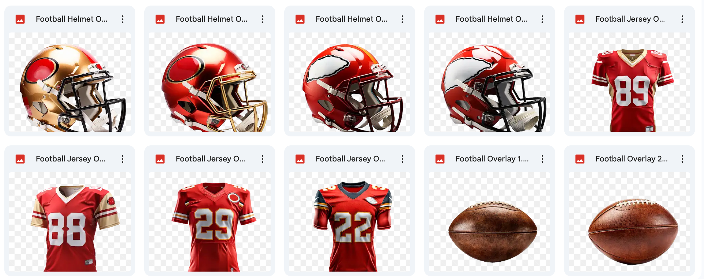Open three-dot menu for jersey number 89 file

[x=682, y=19]
